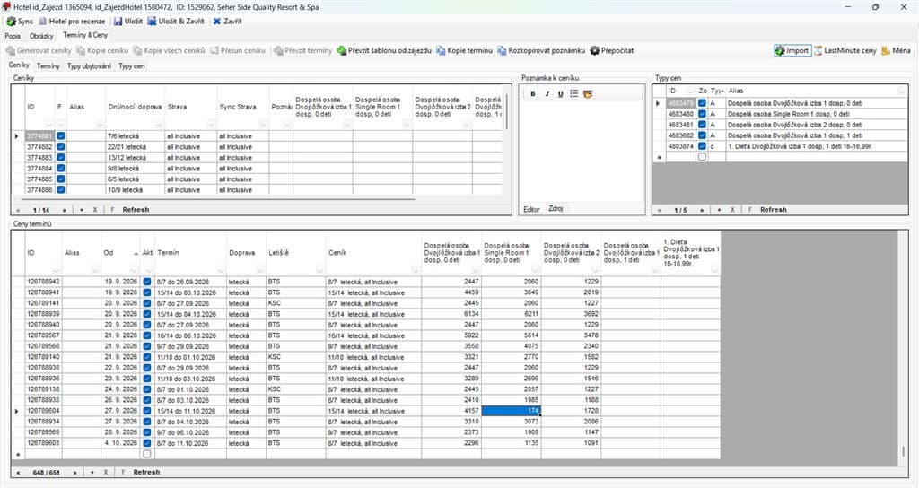Open Letiště column filter dropdown
Image resolution: width=919 pixels, height=488 pixels.
[x=319, y=270]
